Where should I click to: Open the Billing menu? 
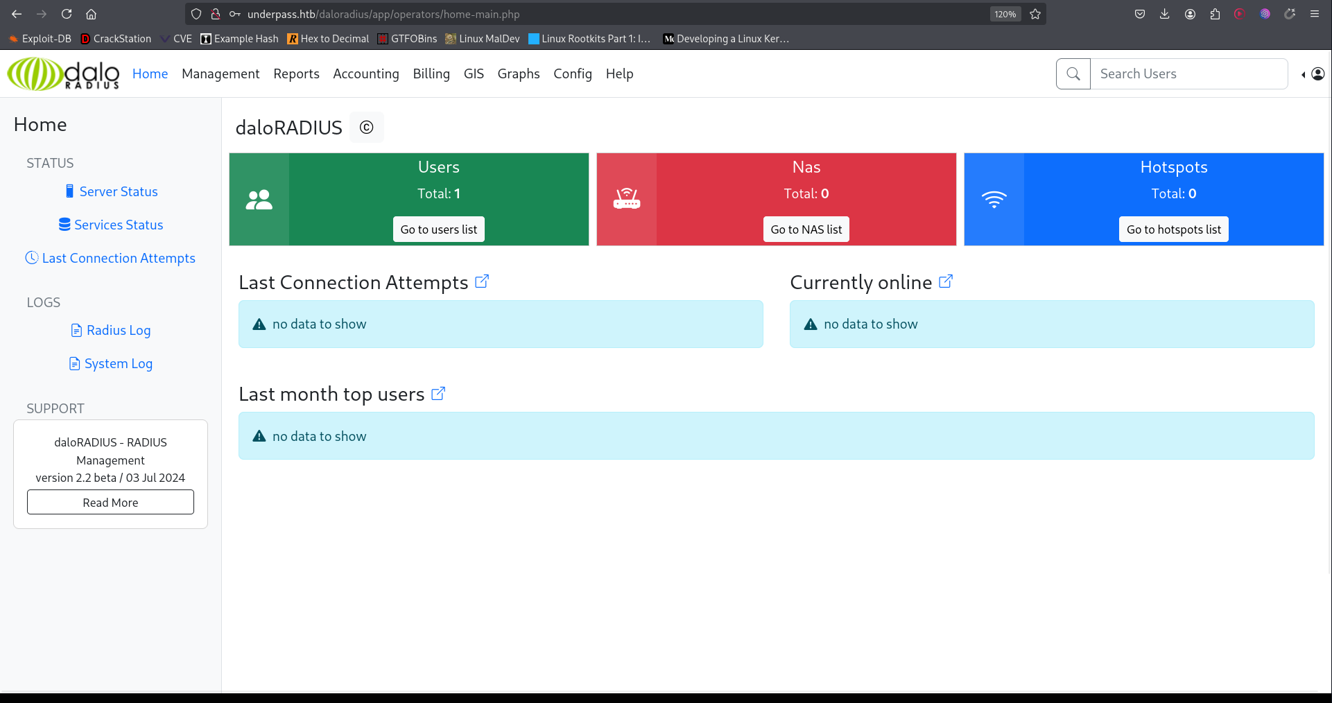click(431, 73)
